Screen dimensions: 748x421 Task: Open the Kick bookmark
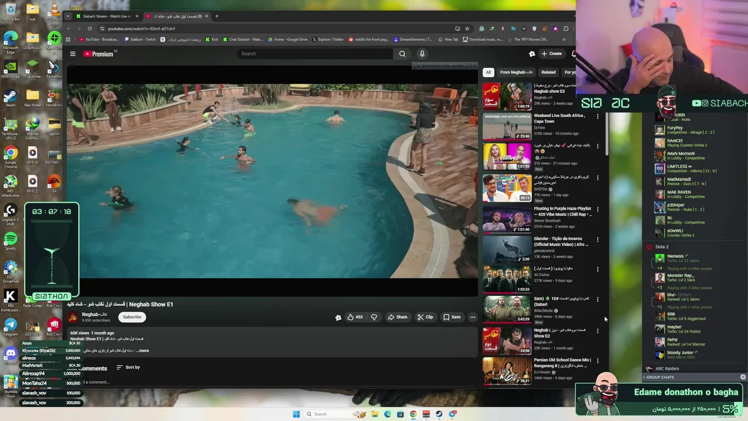pos(212,40)
